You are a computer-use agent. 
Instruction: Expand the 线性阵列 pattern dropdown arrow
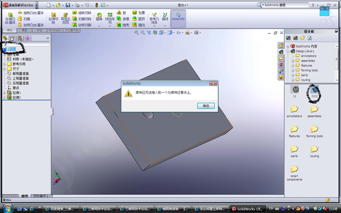point(110,26)
